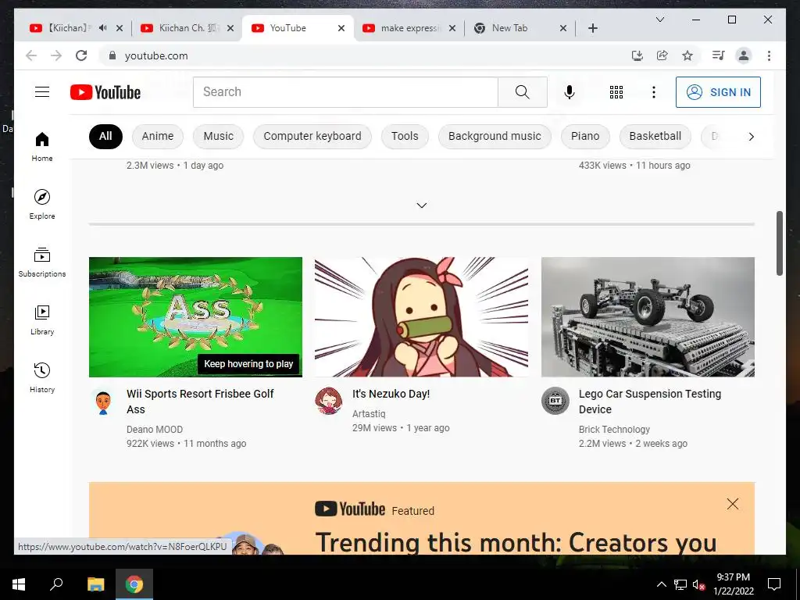Expand the show more chevron
Image resolution: width=800 pixels, height=600 pixels.
tap(421, 205)
